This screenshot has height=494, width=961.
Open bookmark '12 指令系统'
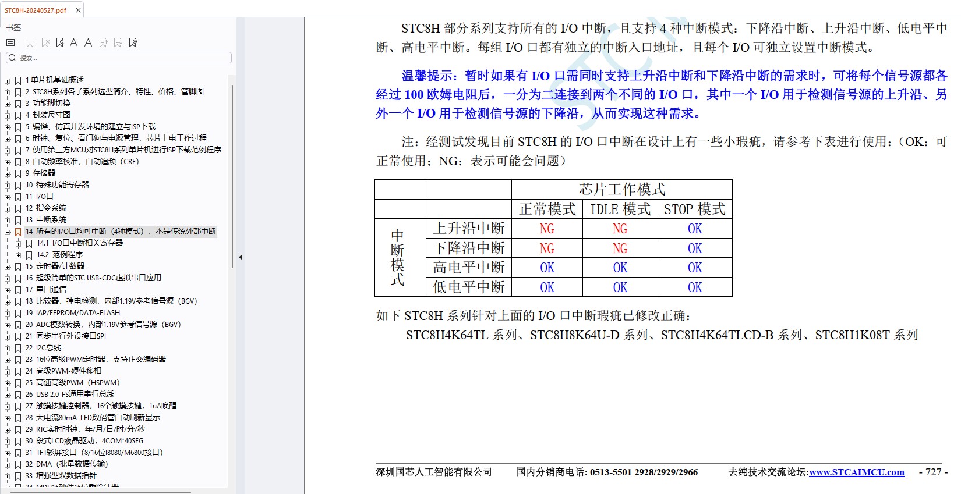[46, 208]
